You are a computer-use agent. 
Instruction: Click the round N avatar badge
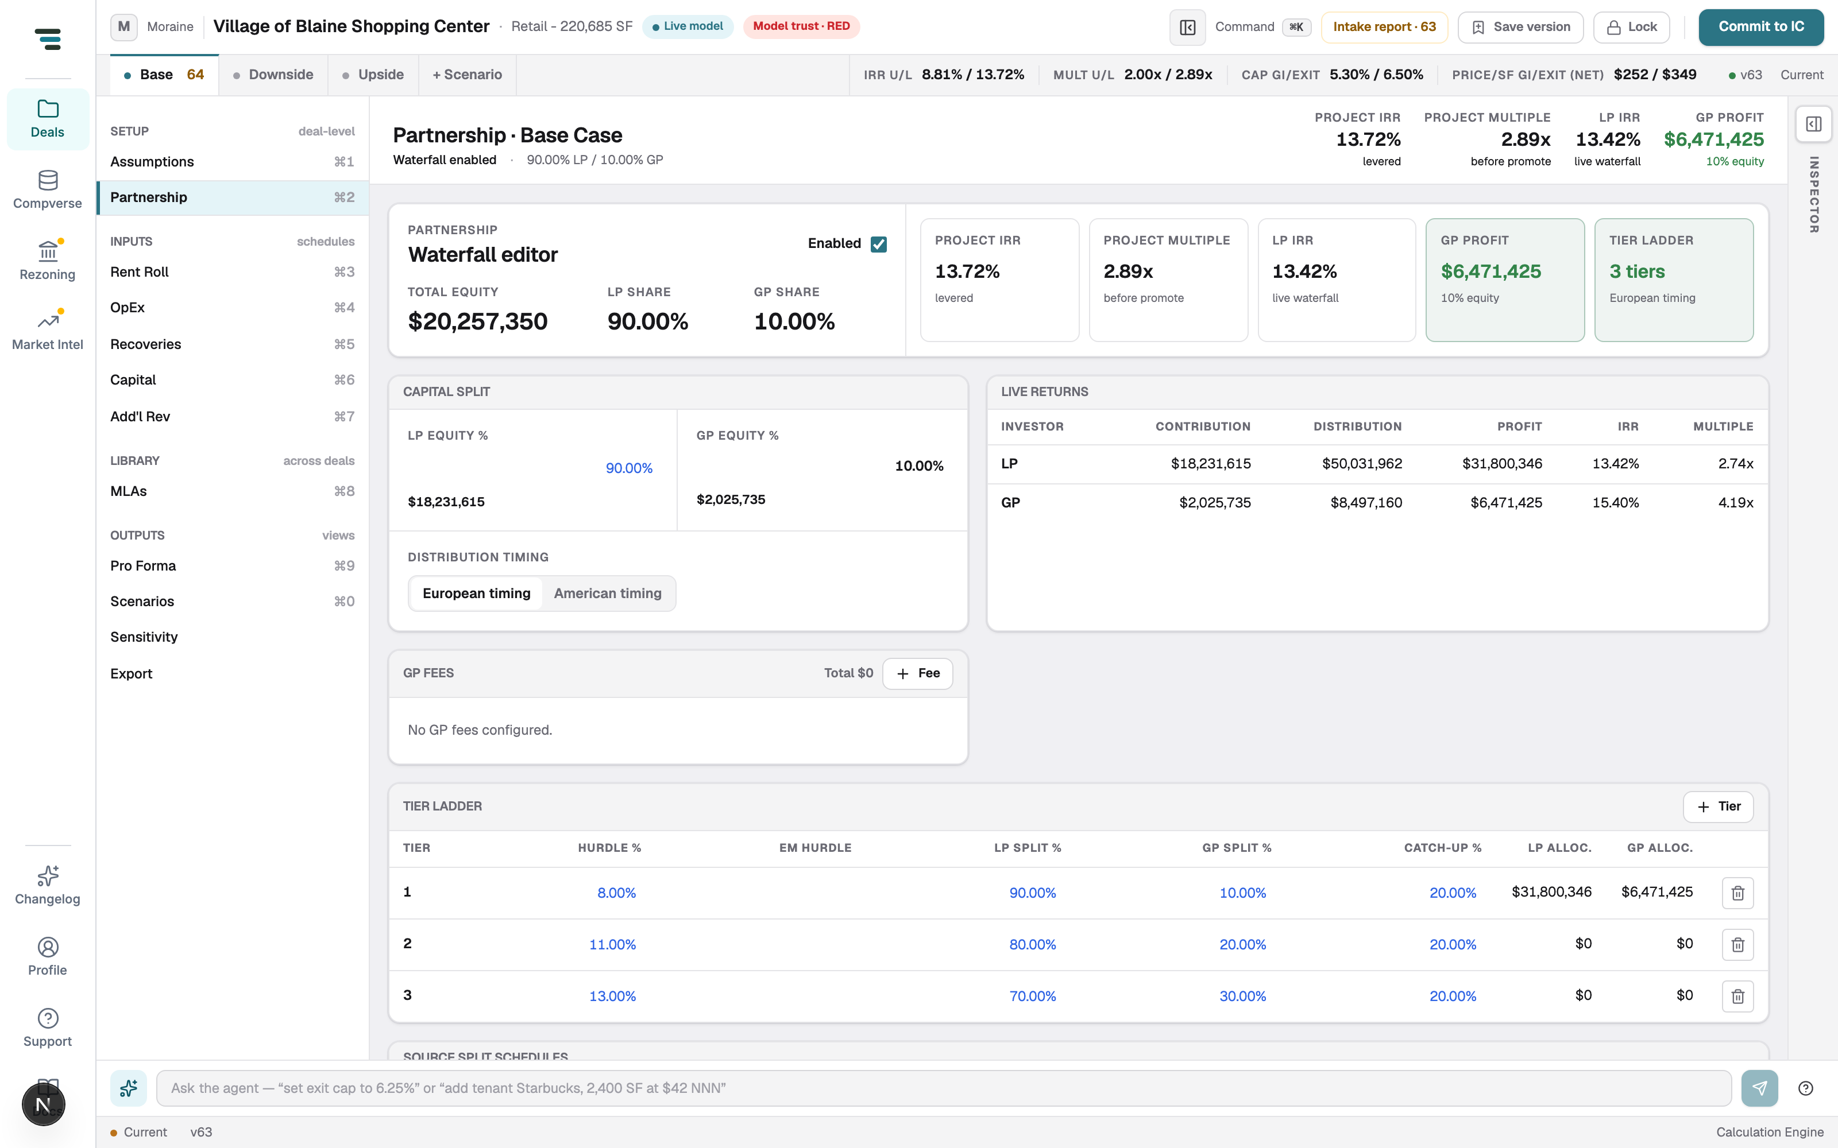tap(43, 1105)
